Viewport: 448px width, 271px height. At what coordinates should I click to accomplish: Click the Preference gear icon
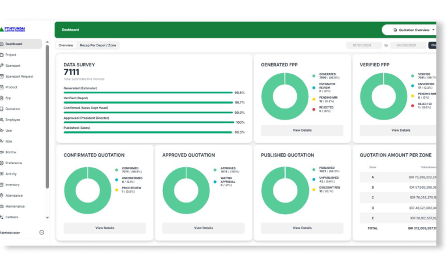tap(2, 163)
